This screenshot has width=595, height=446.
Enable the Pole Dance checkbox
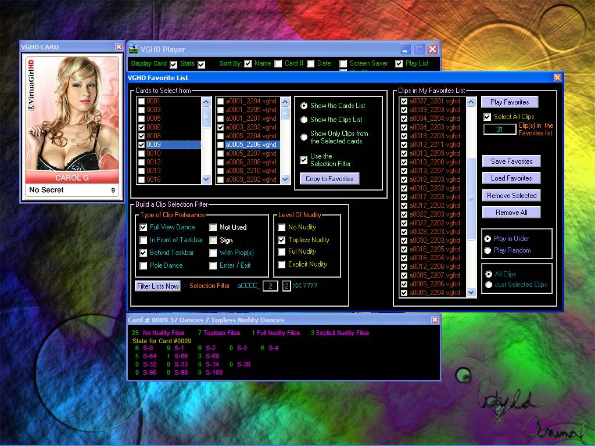click(x=144, y=266)
